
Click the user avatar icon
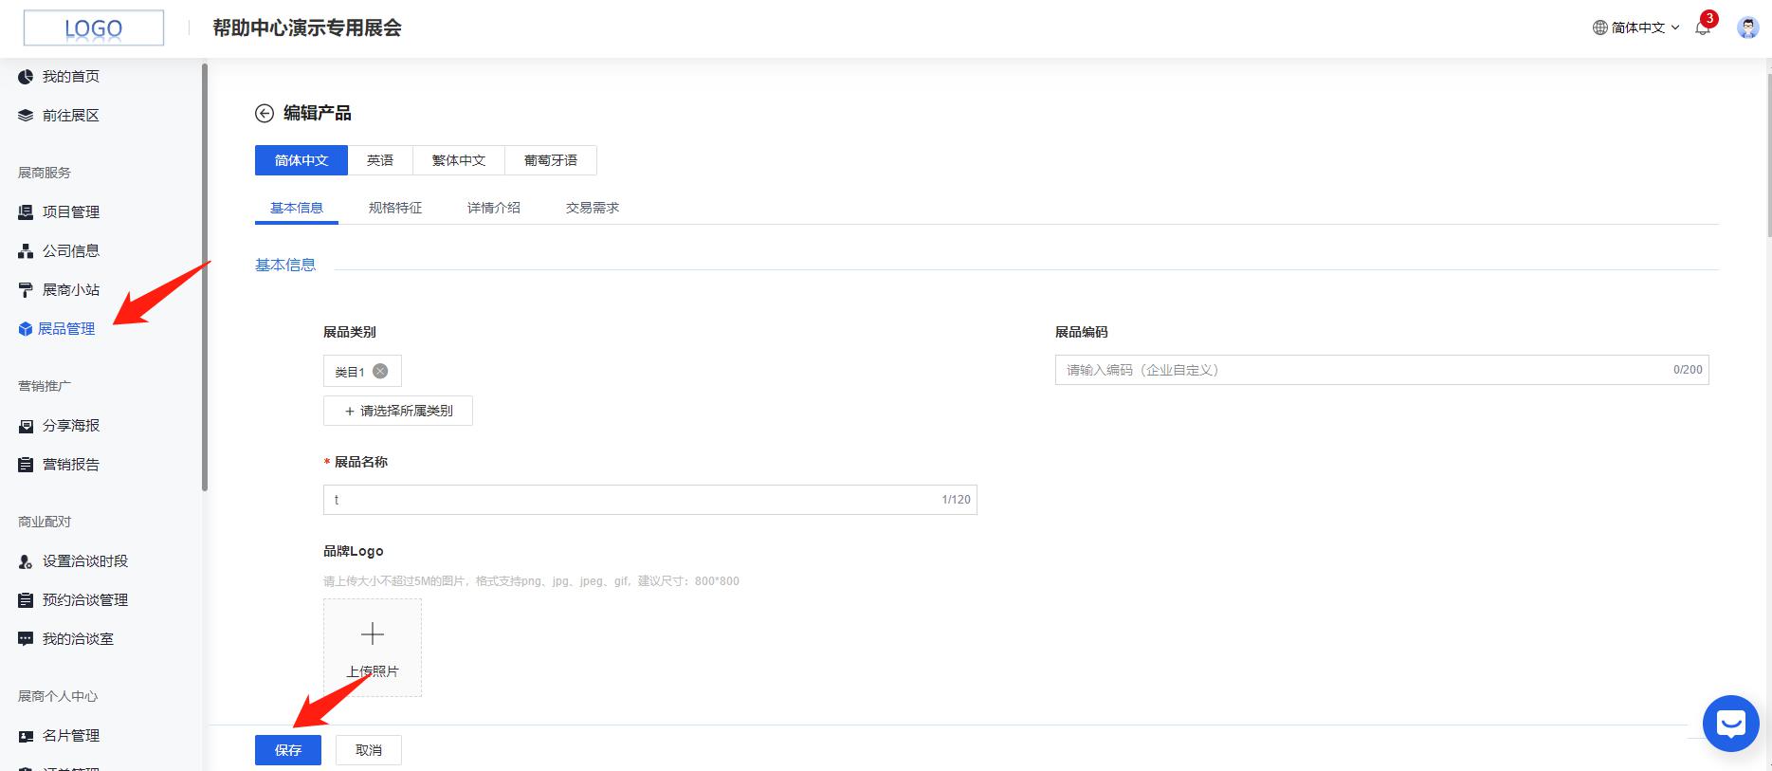pyautogui.click(x=1747, y=28)
